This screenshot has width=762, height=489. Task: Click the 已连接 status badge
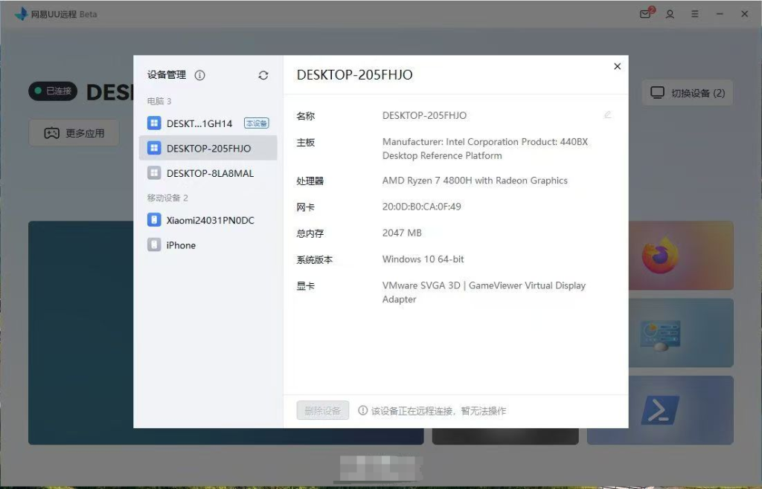click(x=53, y=91)
